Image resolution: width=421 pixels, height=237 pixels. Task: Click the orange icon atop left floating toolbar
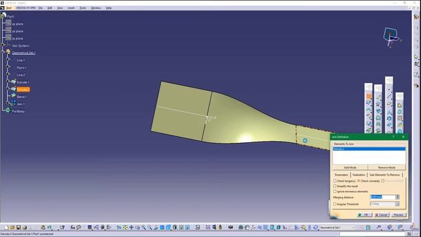point(368,96)
